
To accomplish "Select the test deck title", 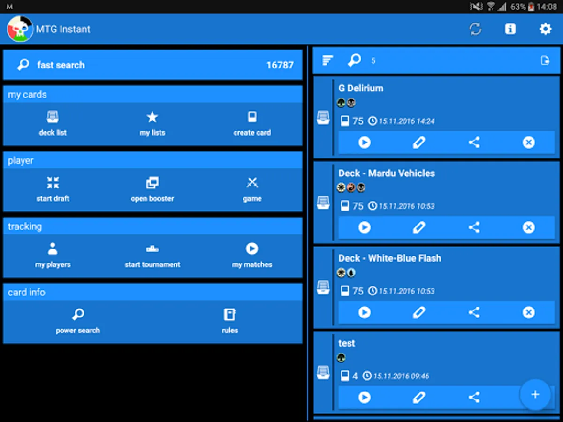I will (x=347, y=343).
